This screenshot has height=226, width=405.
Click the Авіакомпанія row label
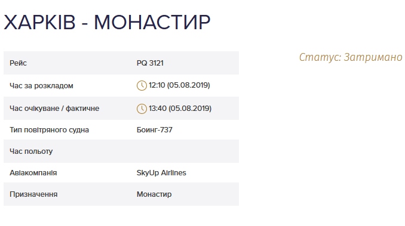coord(33,173)
